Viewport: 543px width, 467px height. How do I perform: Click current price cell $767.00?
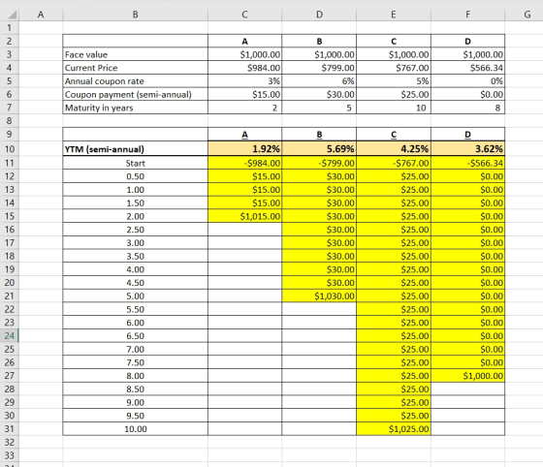pos(394,68)
